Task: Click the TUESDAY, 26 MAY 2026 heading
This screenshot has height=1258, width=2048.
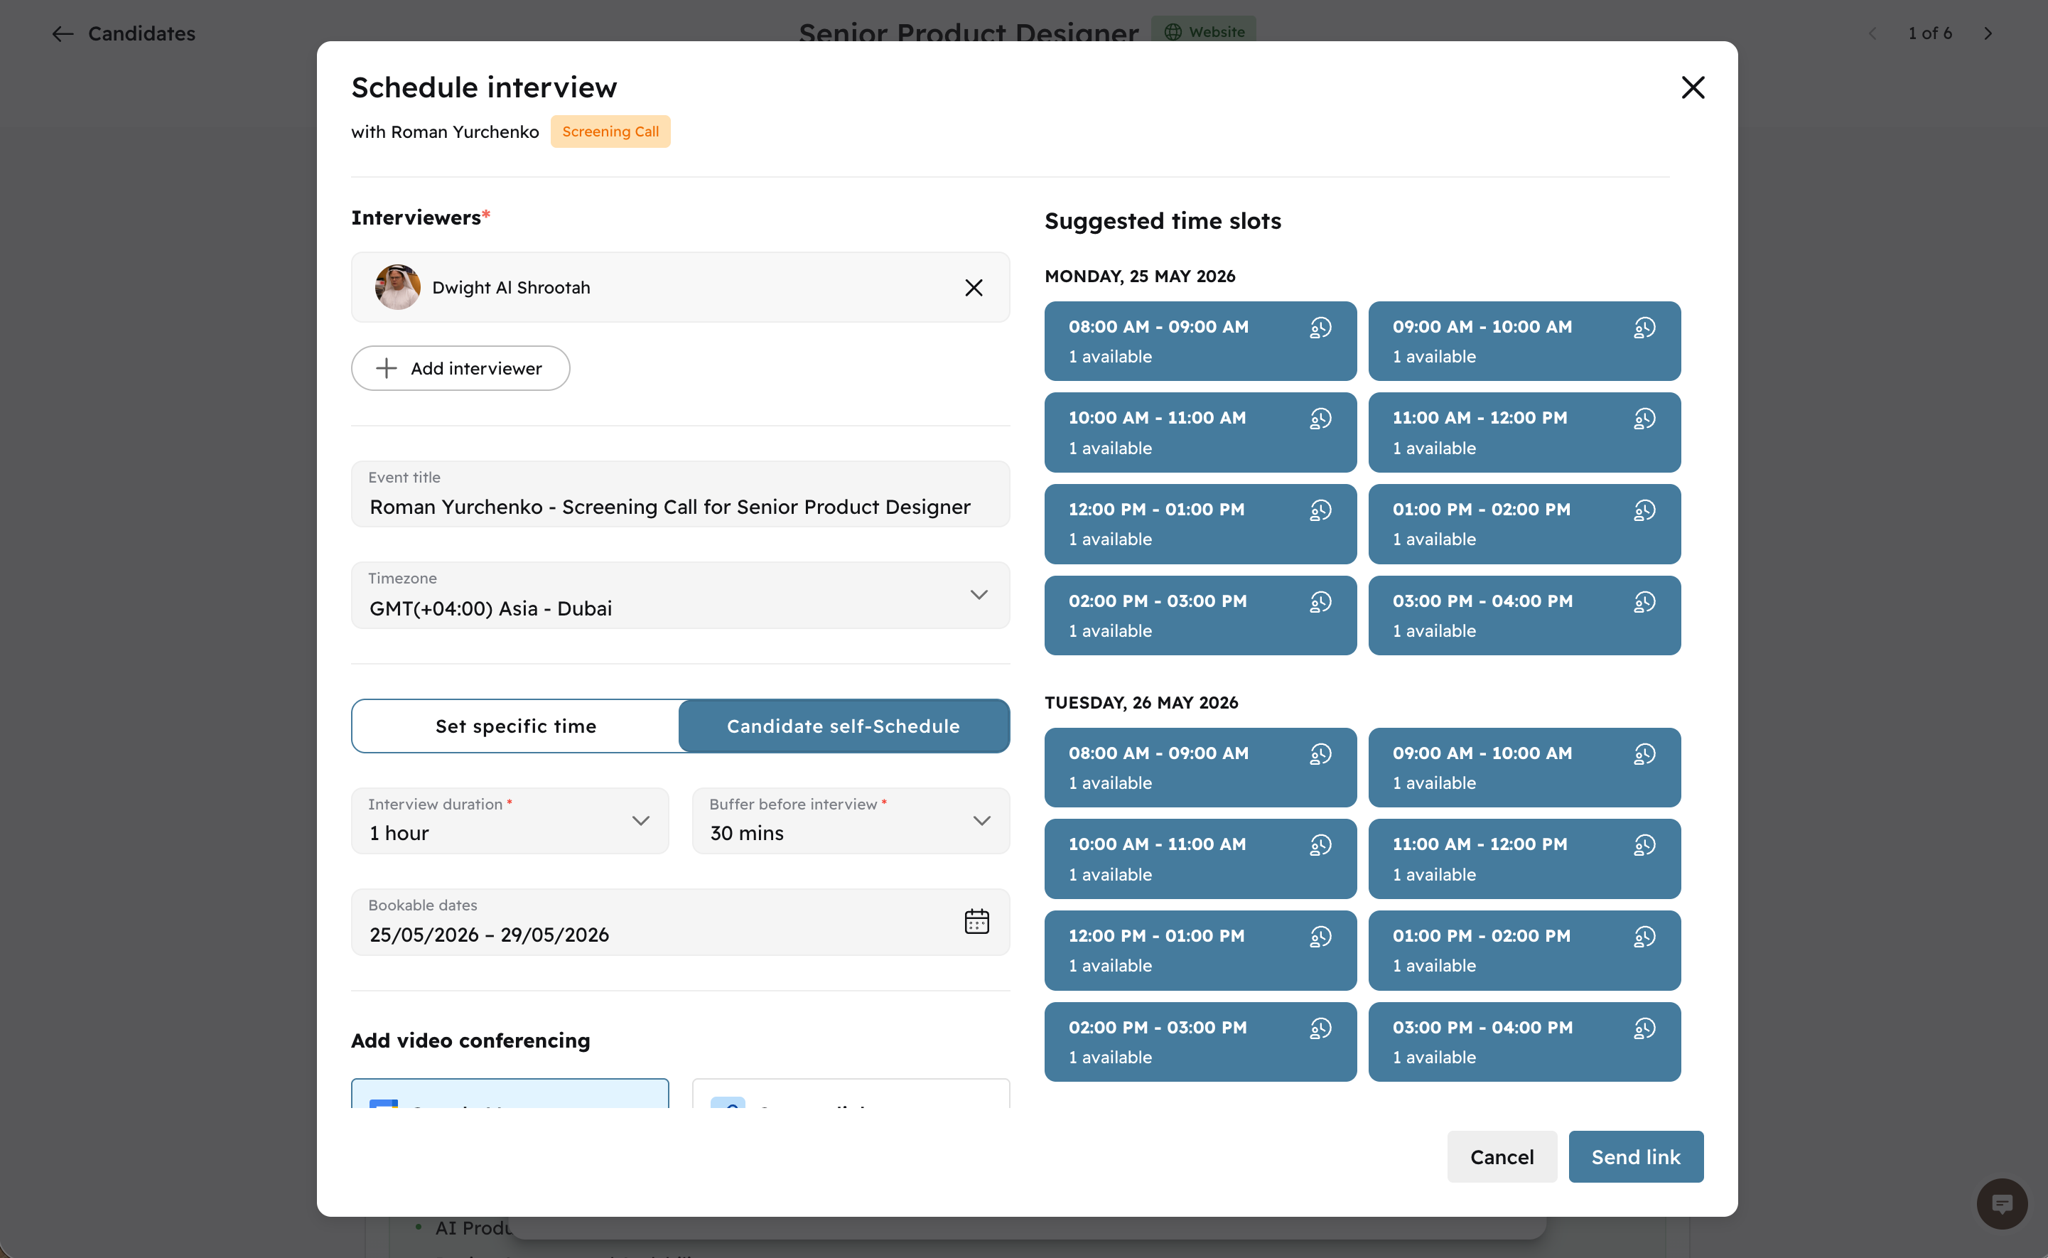Action: [1141, 703]
